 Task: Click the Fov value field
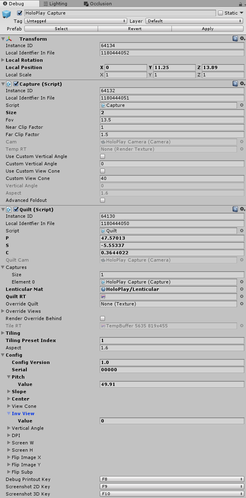(172, 120)
